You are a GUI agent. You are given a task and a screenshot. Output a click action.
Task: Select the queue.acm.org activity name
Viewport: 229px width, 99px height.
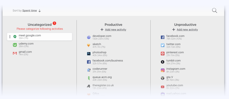click(x=102, y=77)
